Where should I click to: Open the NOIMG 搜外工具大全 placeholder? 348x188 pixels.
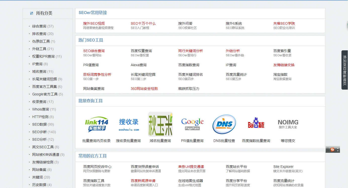point(288,124)
